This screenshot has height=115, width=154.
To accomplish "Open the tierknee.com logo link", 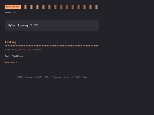I will point(13,7).
